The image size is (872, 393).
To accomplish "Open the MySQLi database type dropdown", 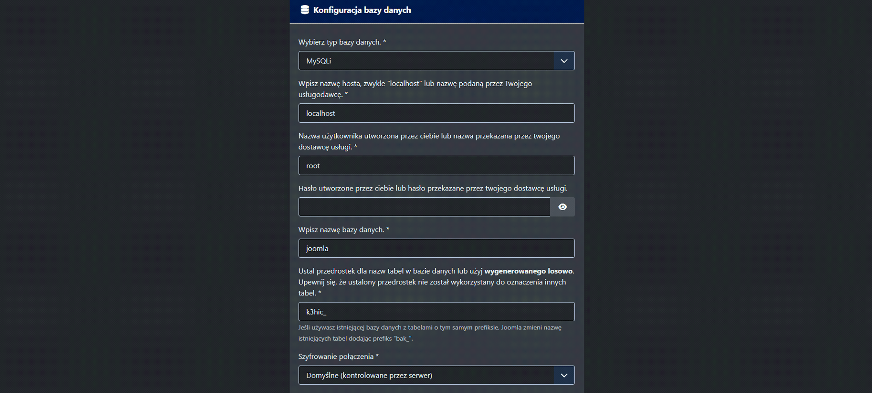I will point(426,61).
